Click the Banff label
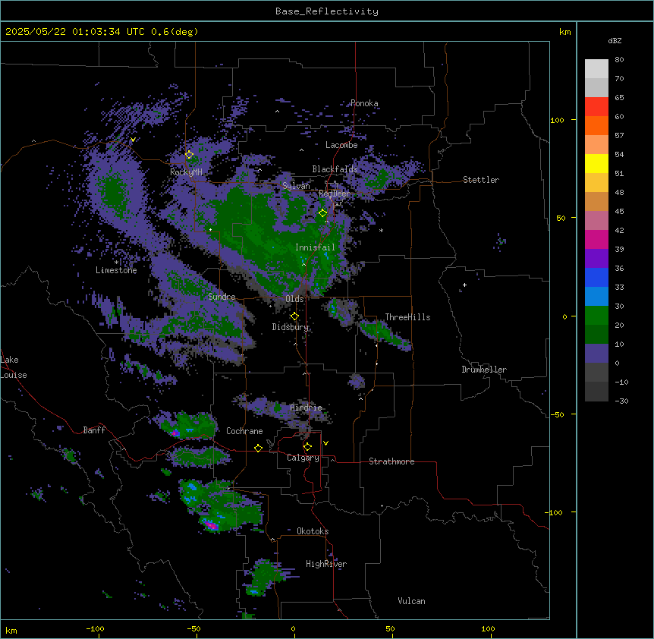This screenshot has height=639, width=654. [x=94, y=430]
